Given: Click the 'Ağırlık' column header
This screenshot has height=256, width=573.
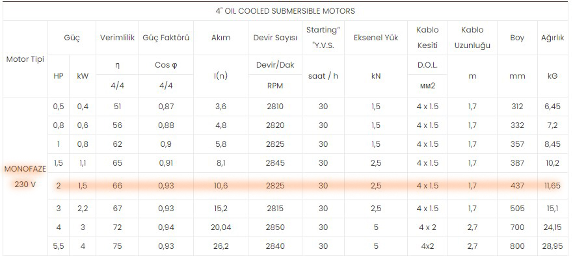Looking at the screenshot, I should (553, 38).
